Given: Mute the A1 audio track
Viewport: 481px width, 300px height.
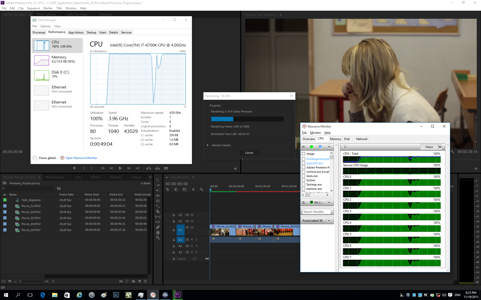Looking at the screenshot, I should tap(192, 240).
